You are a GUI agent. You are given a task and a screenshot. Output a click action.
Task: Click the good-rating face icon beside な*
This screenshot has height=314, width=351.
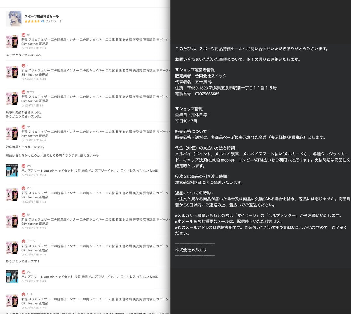coord(23,215)
